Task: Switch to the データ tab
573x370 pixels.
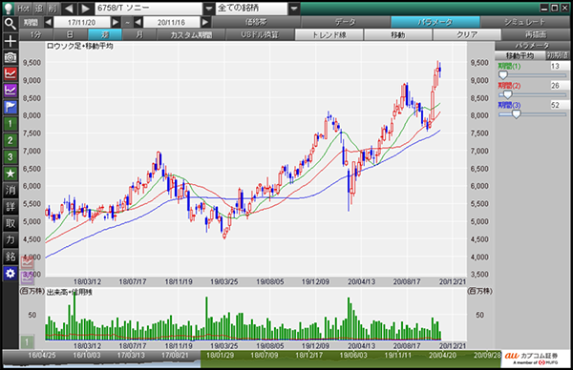Action: [x=346, y=22]
